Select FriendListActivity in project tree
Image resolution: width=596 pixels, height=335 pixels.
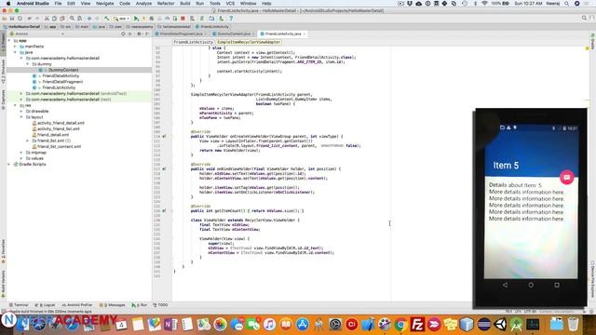[59, 87]
